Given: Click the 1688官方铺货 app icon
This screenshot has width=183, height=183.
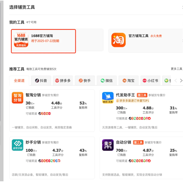Looking at the screenshot, I should pos(21,40).
